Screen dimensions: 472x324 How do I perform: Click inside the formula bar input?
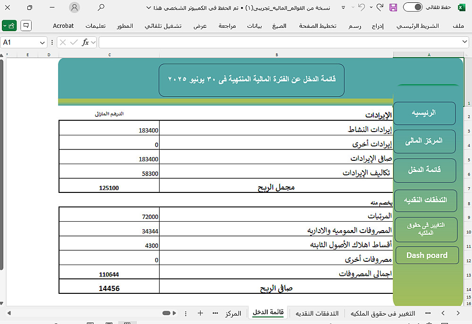280,42
